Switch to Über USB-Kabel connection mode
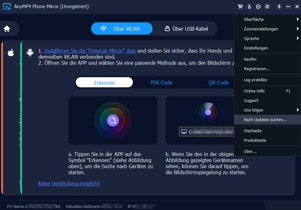The width and height of the screenshot is (301, 210). [186, 29]
